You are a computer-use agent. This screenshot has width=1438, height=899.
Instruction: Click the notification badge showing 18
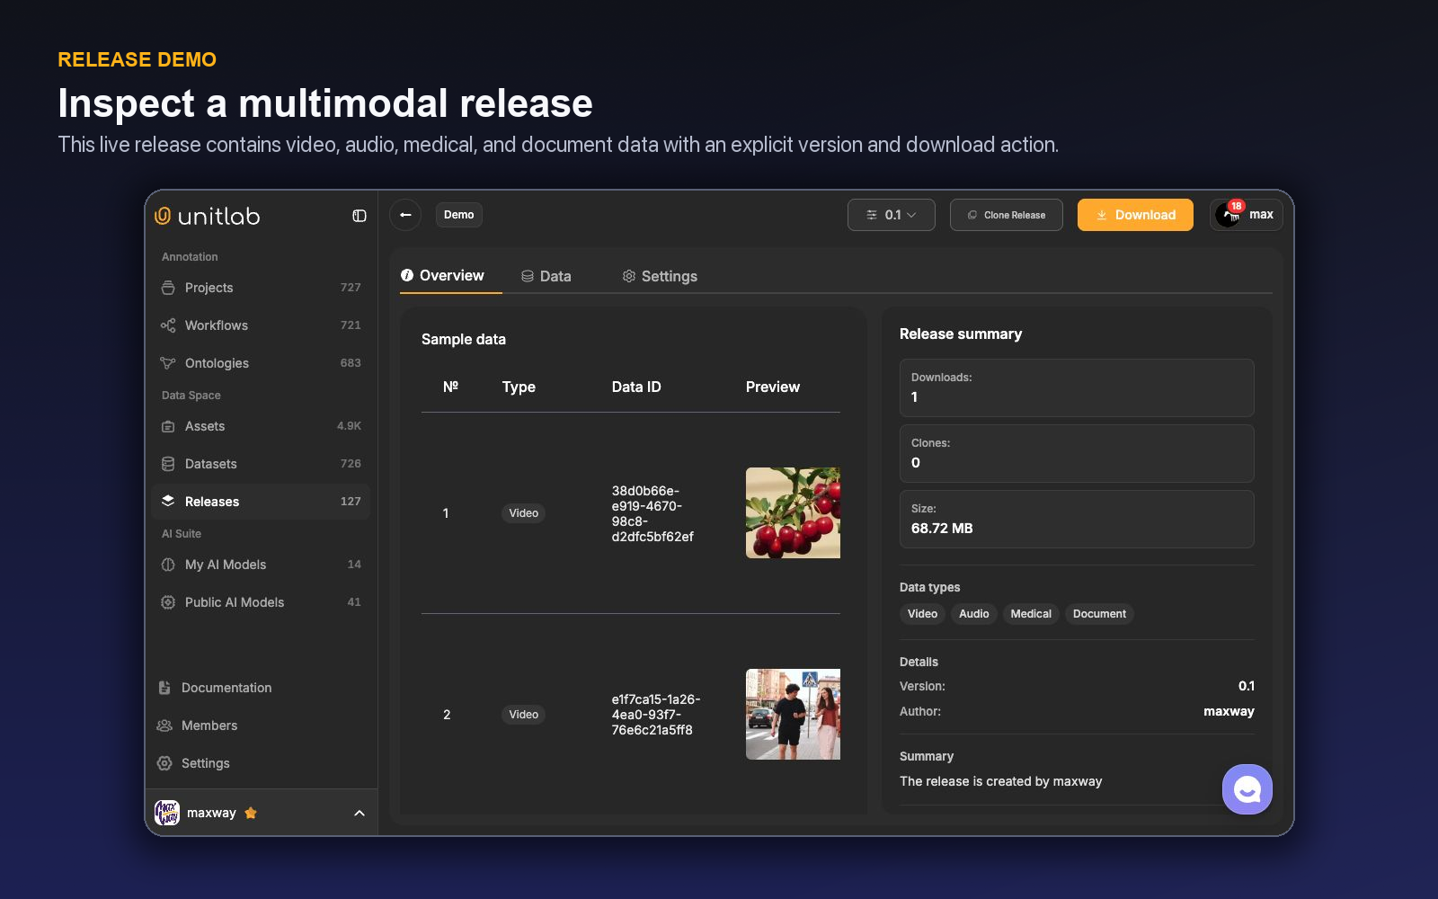tap(1237, 206)
